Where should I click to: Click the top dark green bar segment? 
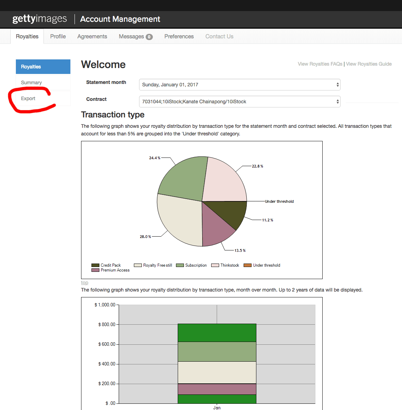[217, 333]
